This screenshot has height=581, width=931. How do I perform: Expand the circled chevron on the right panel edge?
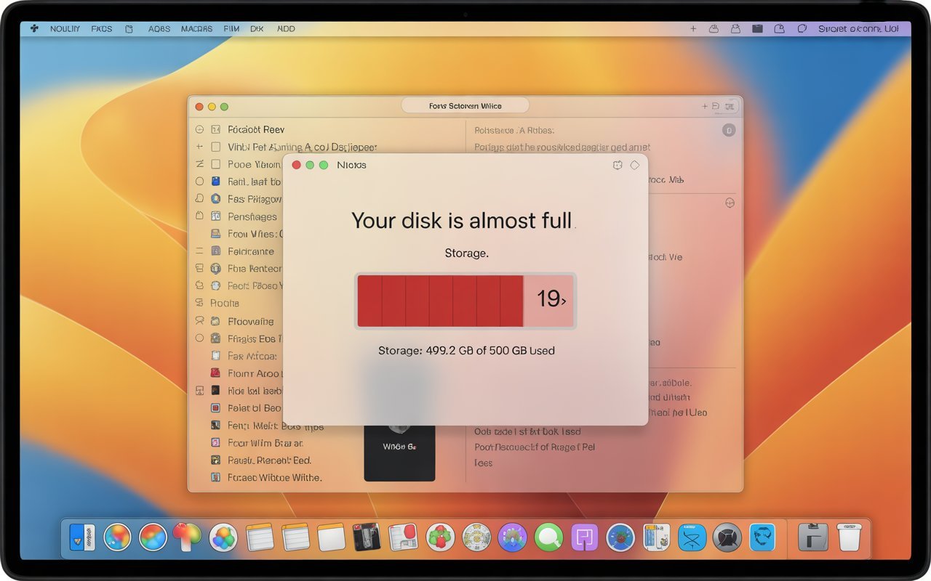[730, 203]
